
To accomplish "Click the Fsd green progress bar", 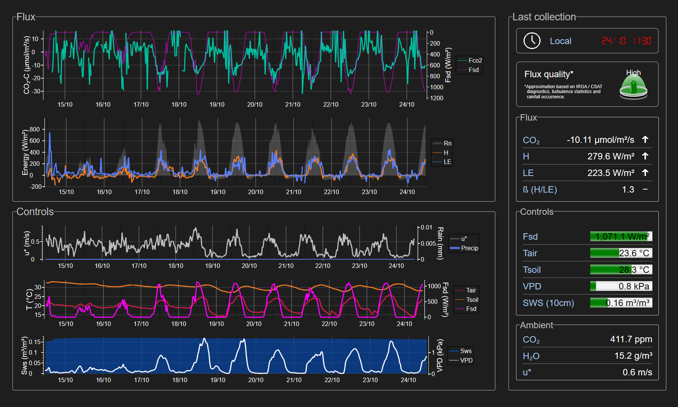I will pyautogui.click(x=621, y=237).
